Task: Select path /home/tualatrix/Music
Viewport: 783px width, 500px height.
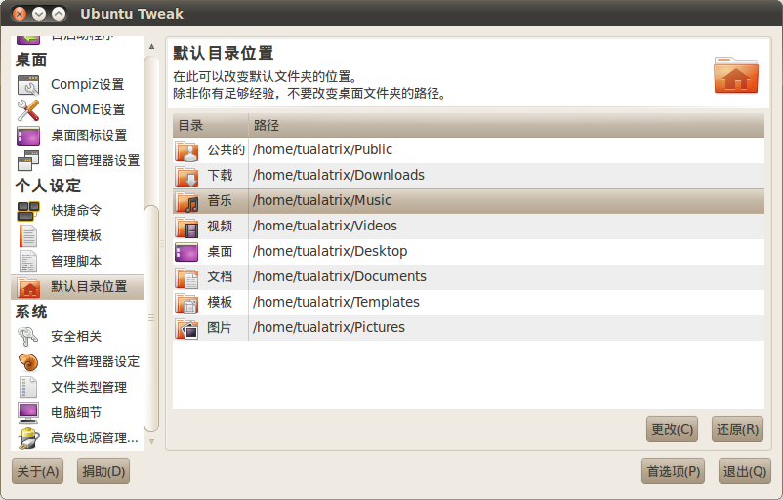Action: point(322,201)
